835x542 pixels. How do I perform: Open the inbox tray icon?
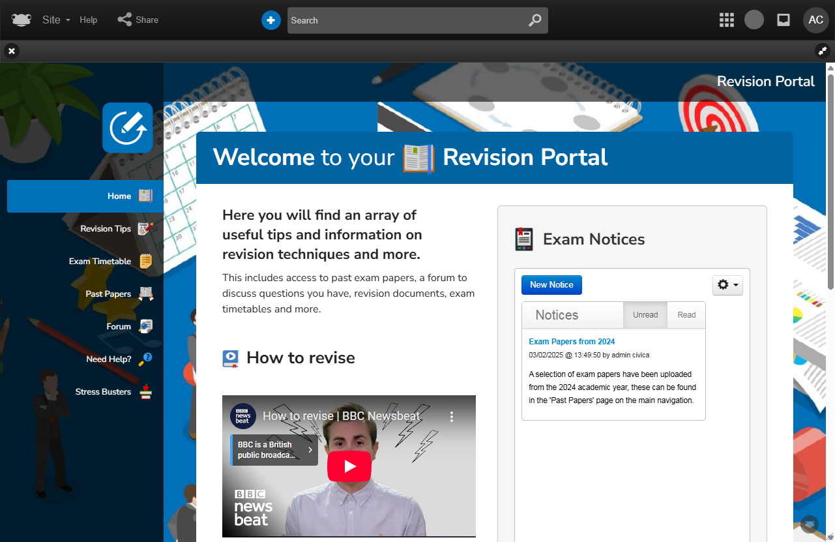(x=784, y=20)
